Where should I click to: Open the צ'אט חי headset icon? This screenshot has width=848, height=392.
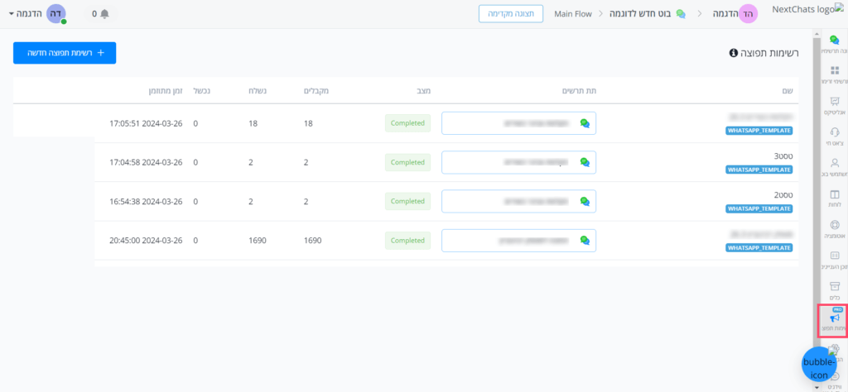(834, 131)
